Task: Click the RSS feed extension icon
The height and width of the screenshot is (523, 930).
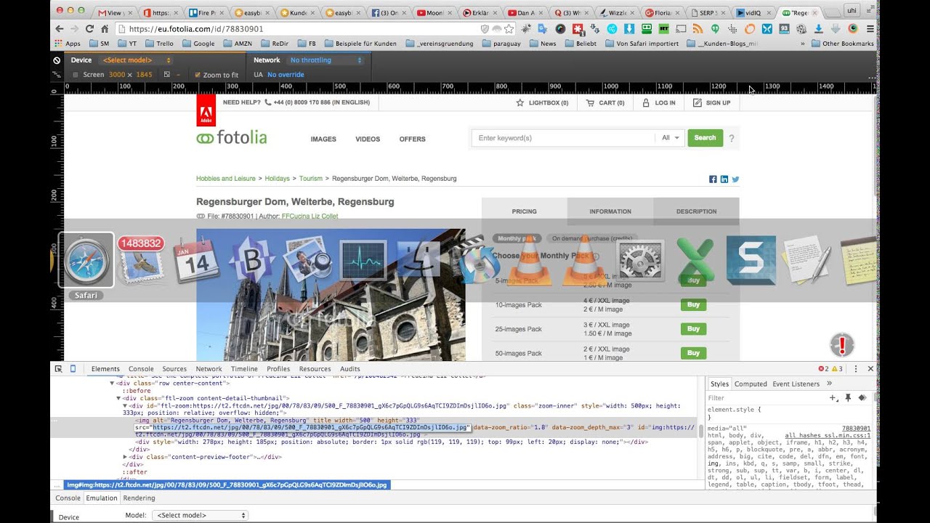Action: 697,28
